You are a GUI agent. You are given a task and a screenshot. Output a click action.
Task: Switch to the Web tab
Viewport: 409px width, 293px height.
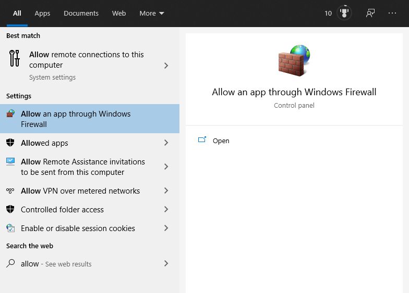119,14
